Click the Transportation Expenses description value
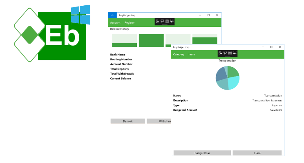304x163 pixels. point(267,100)
